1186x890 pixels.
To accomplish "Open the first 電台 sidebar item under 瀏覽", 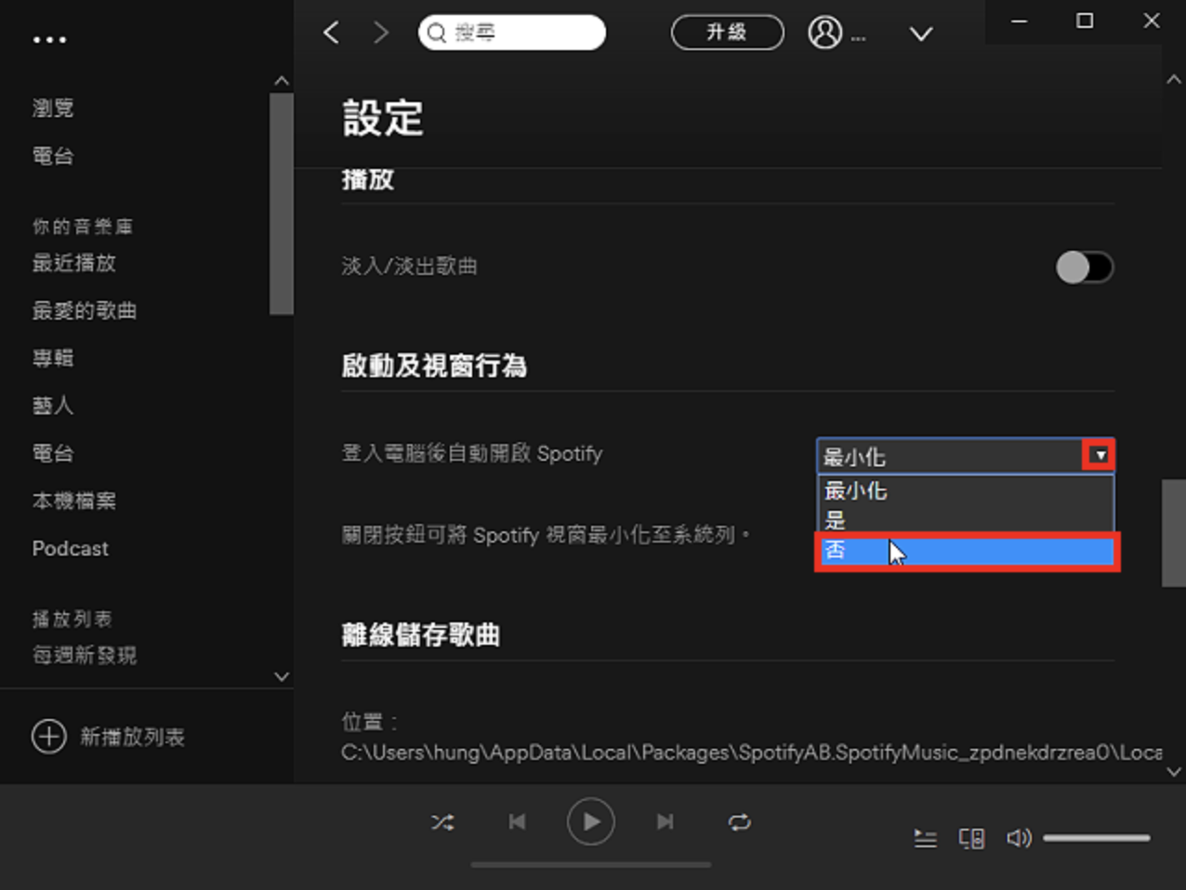I will point(53,155).
